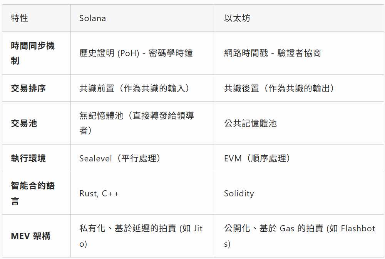Click the EVM(順序處理)cell
This screenshot has height=259, width=385.
tap(257, 158)
